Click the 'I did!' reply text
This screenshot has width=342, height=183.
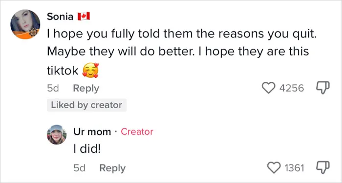point(87,149)
